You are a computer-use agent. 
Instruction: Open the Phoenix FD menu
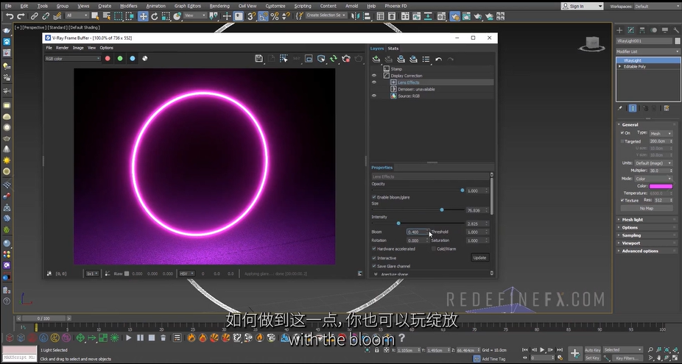coord(396,6)
